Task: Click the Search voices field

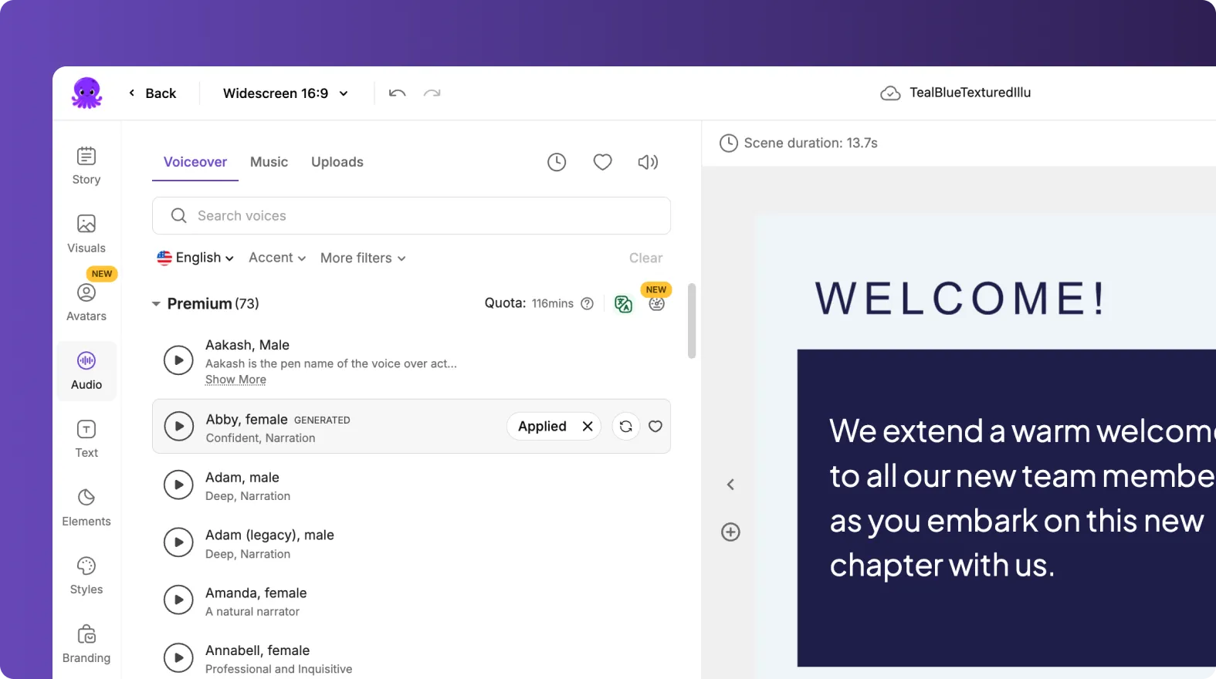Action: (x=411, y=216)
